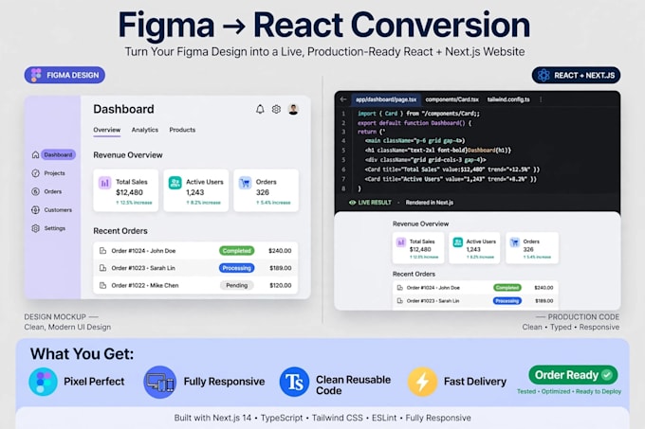Click the 12.5% increase text in Figma mockup
This screenshot has width=645, height=429.
pos(134,203)
